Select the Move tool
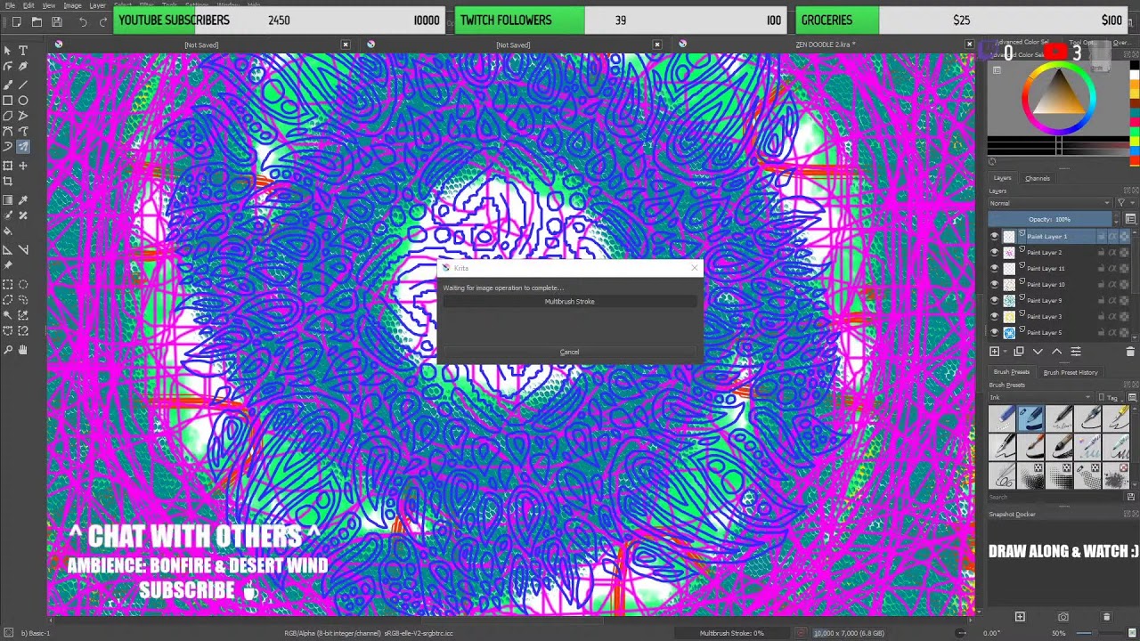Viewport: 1140px width, 641px height. pos(23,166)
